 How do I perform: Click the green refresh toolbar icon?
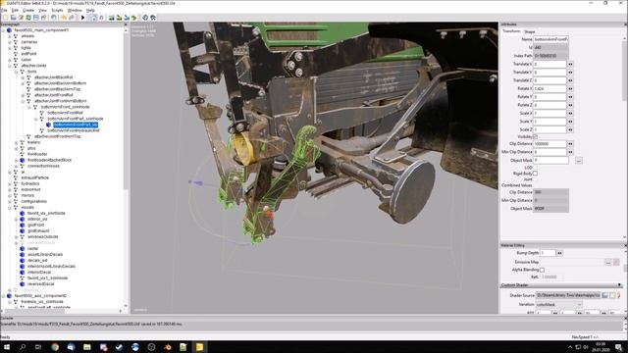[28, 18]
